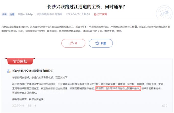The height and width of the screenshot is (113, 174).
Task: Click the red-boxed sentence about 2025年5月
Action: coord(118,88)
